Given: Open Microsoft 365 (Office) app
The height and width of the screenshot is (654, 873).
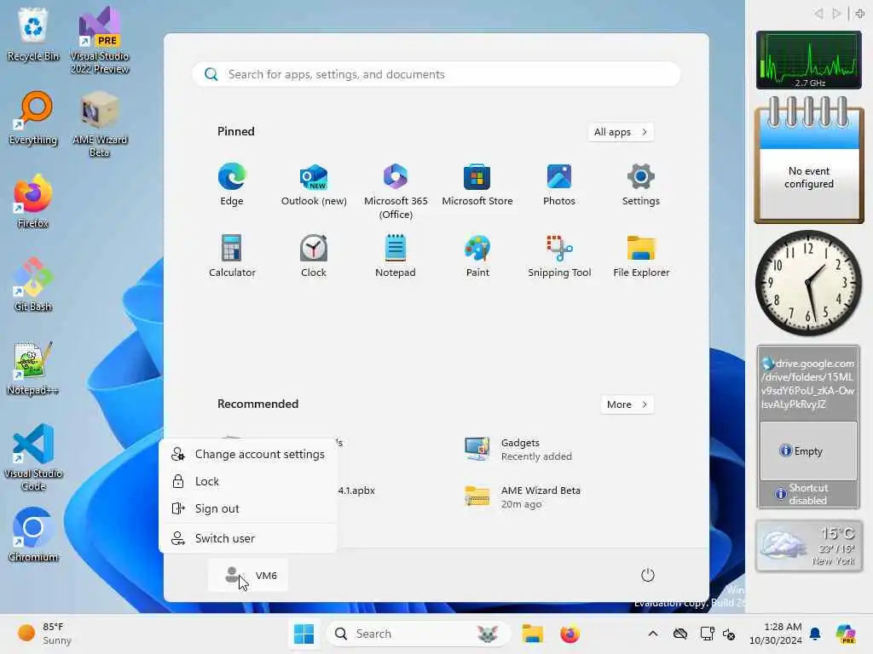Looking at the screenshot, I should coord(396,191).
